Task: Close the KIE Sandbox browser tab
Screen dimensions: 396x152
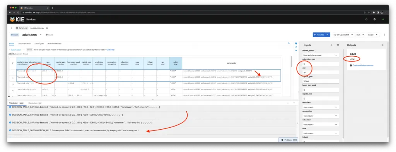Action: pyautogui.click(x=48, y=8)
